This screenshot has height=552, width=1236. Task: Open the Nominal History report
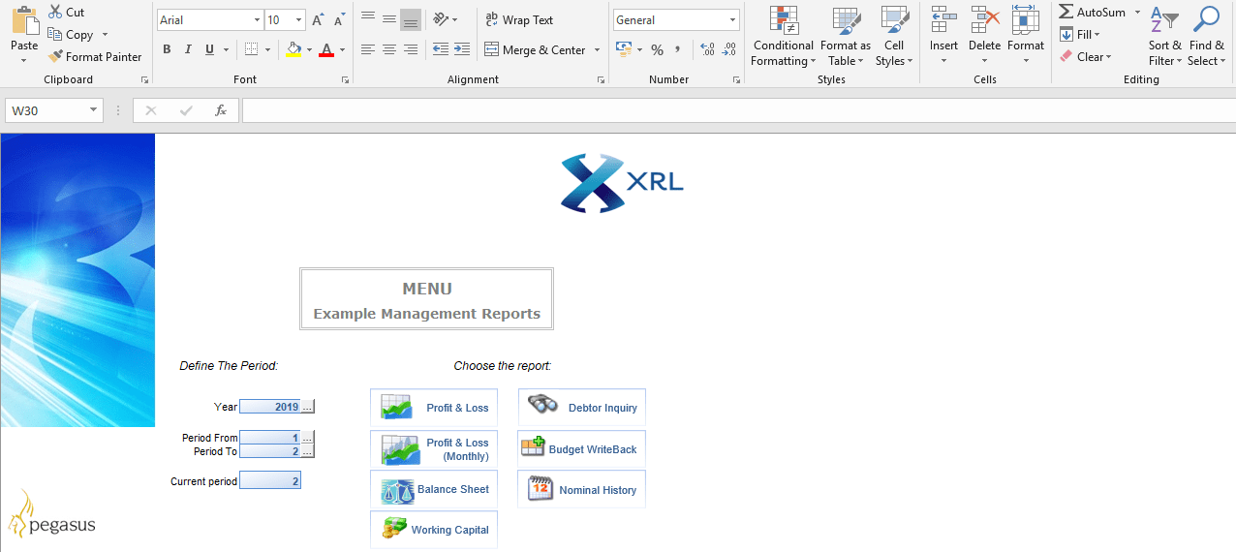[x=581, y=490]
